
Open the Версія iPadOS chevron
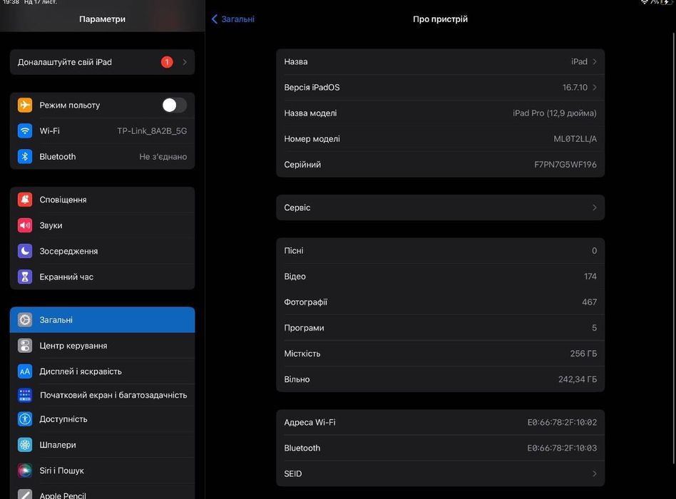(x=595, y=88)
